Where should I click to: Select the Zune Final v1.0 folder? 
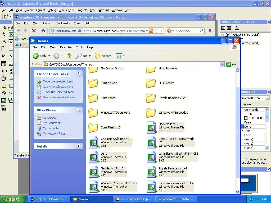tap(105, 127)
